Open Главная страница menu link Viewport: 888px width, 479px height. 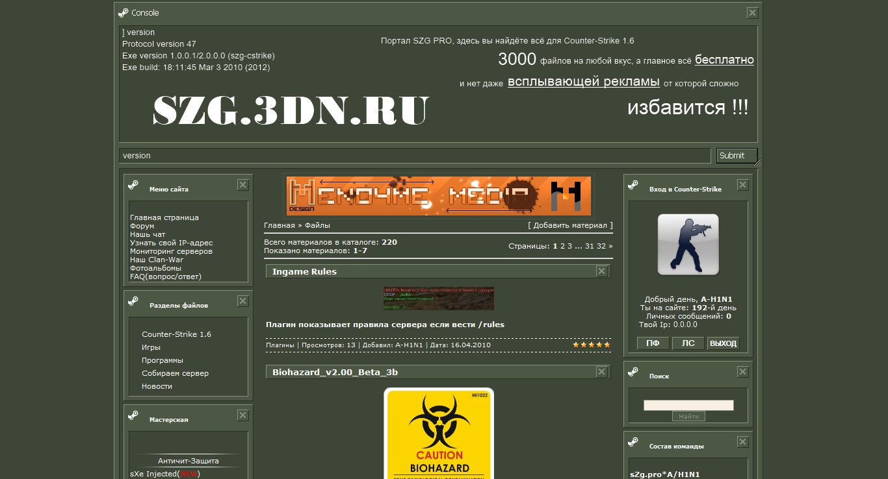[164, 217]
